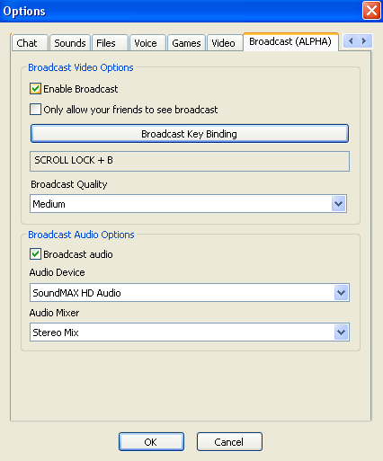Viewport: 383px width, 461px height.
Task: Uncheck Enable Broadcast checkbox
Action: coord(35,89)
